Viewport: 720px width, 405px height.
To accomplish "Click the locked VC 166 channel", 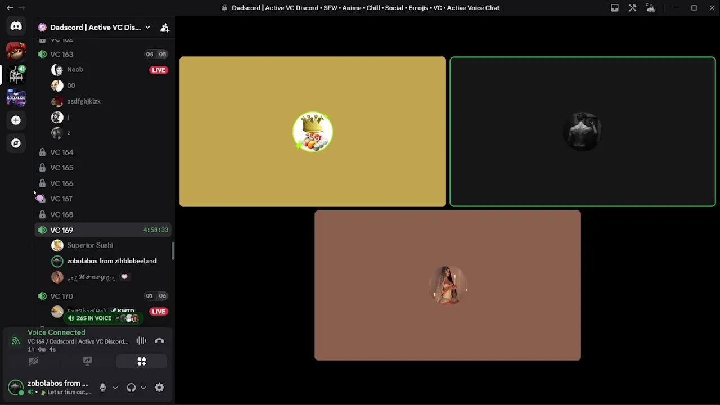I will [103, 183].
